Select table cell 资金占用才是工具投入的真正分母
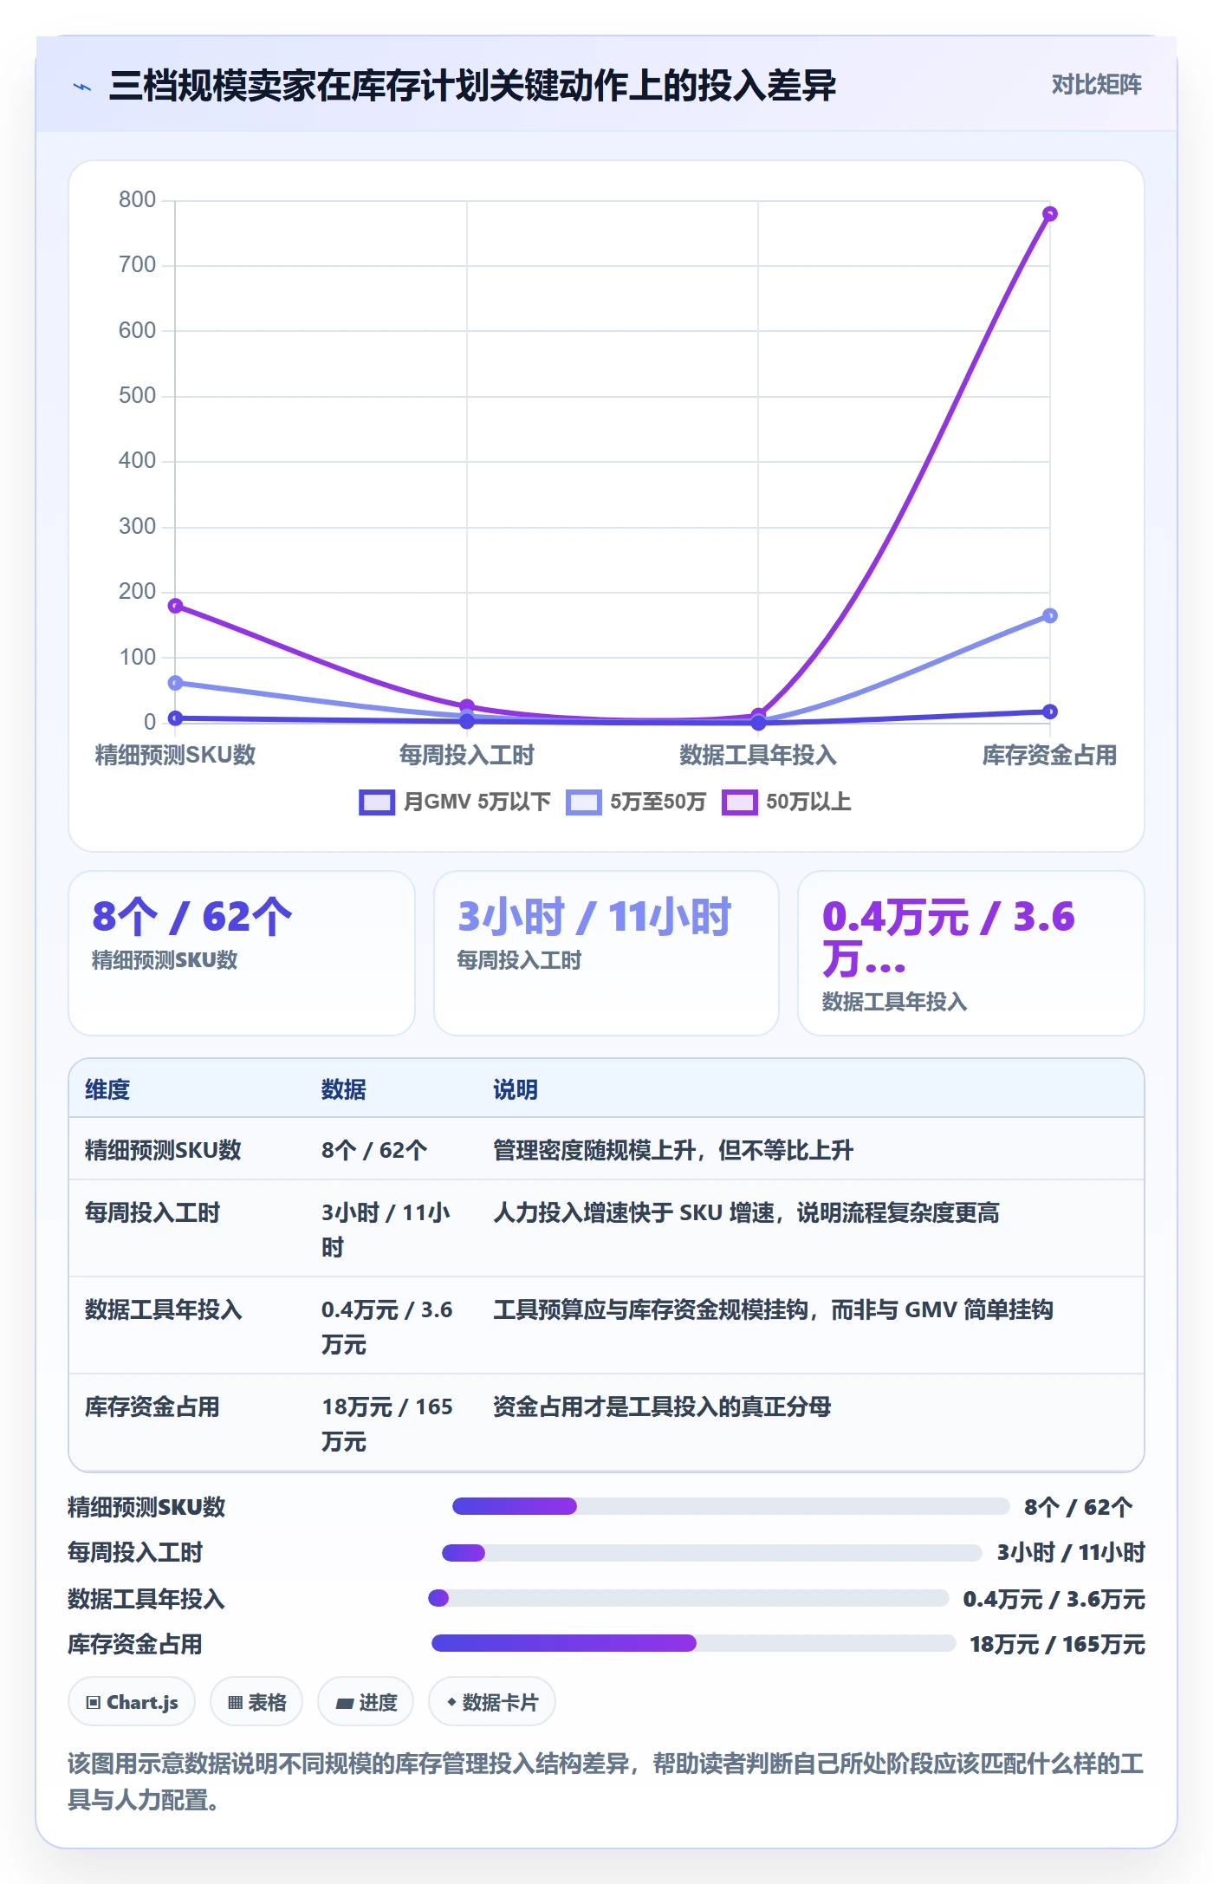1213x1884 pixels. point(662,1407)
